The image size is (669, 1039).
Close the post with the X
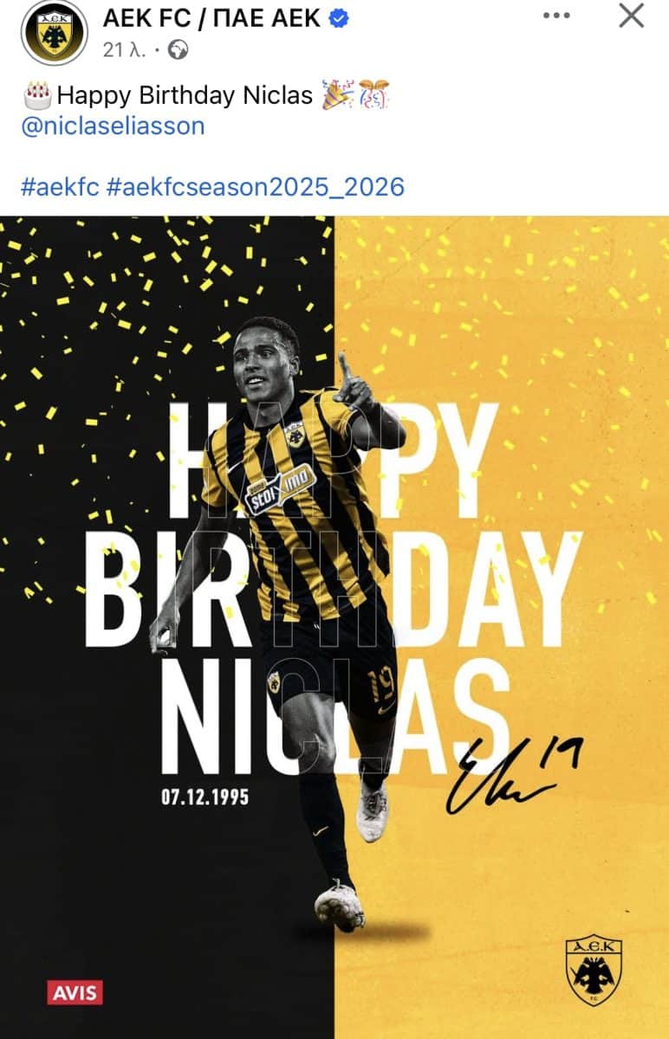(631, 16)
